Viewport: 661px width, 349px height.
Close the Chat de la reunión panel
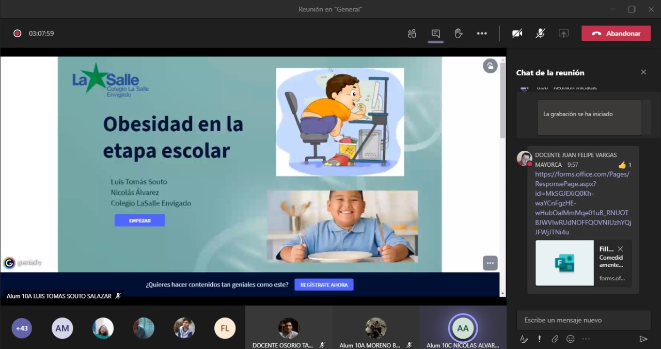point(643,72)
